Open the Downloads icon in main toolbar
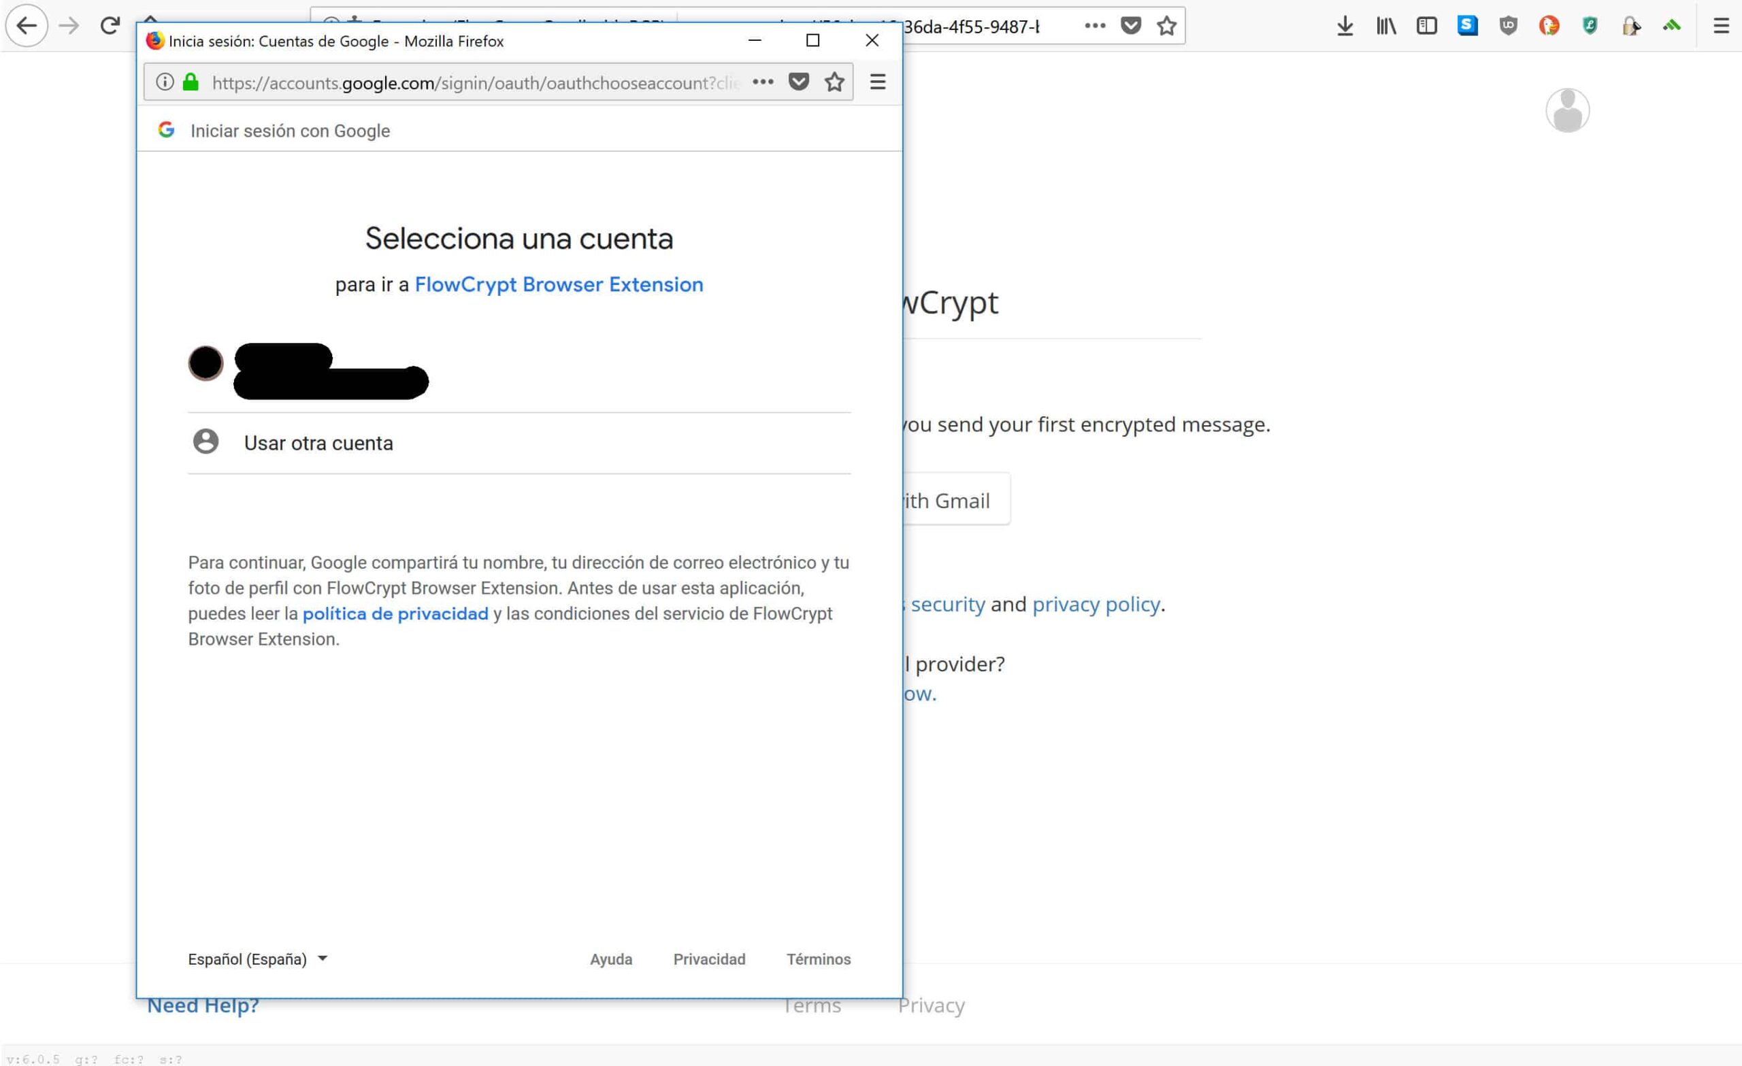 click(x=1345, y=26)
